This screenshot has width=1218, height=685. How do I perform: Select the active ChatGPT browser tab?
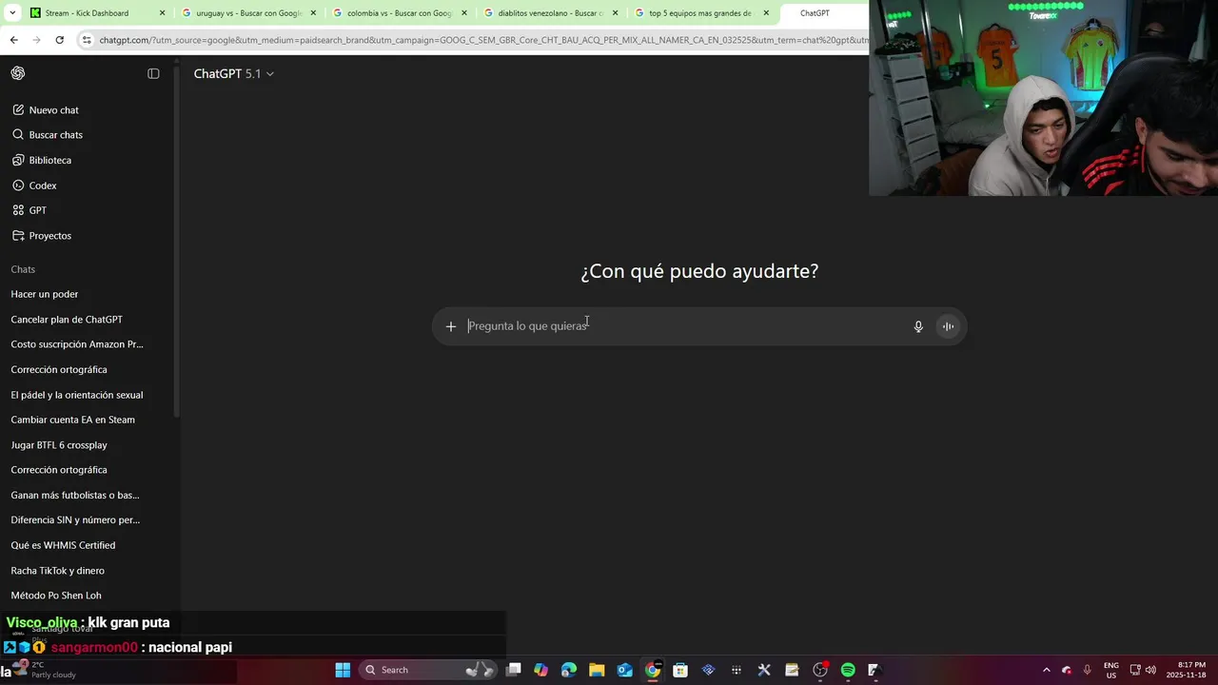coord(824,13)
